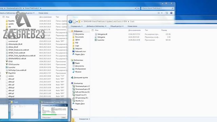Click the 3DMGAME-Grand.Theft.Auto.V breadcrumb segment
The height and width of the screenshot is (122, 217).
pyautogui.click(x=105, y=22)
